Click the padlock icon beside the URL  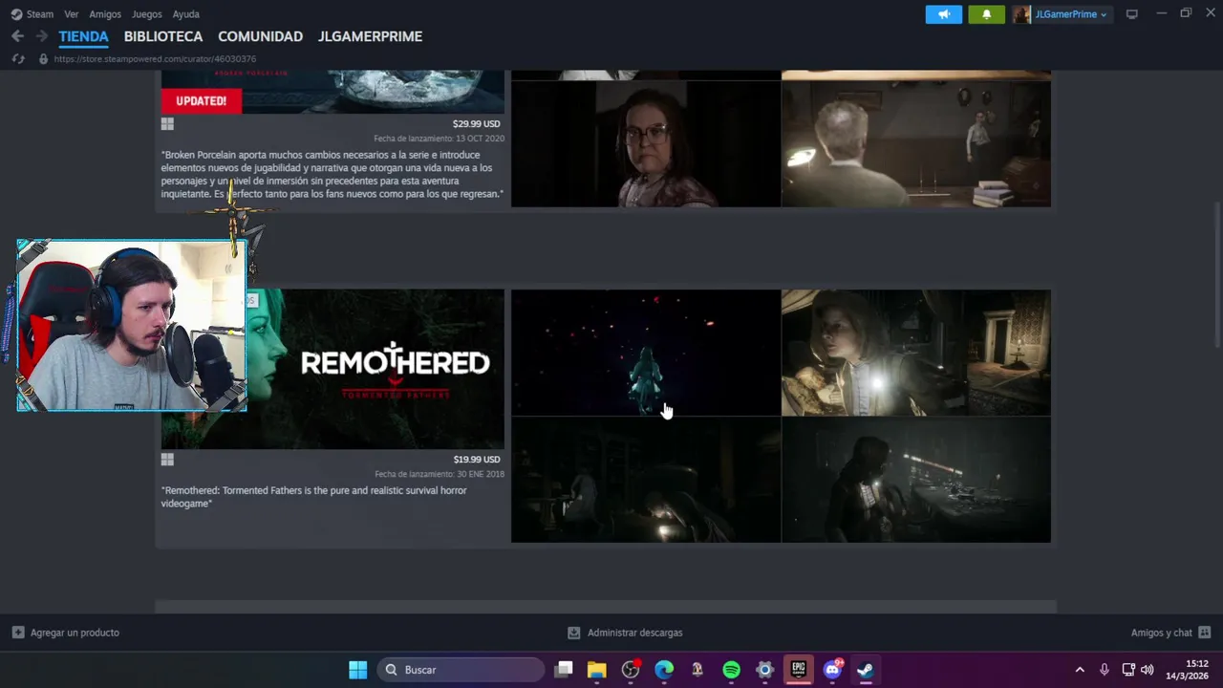coord(43,59)
